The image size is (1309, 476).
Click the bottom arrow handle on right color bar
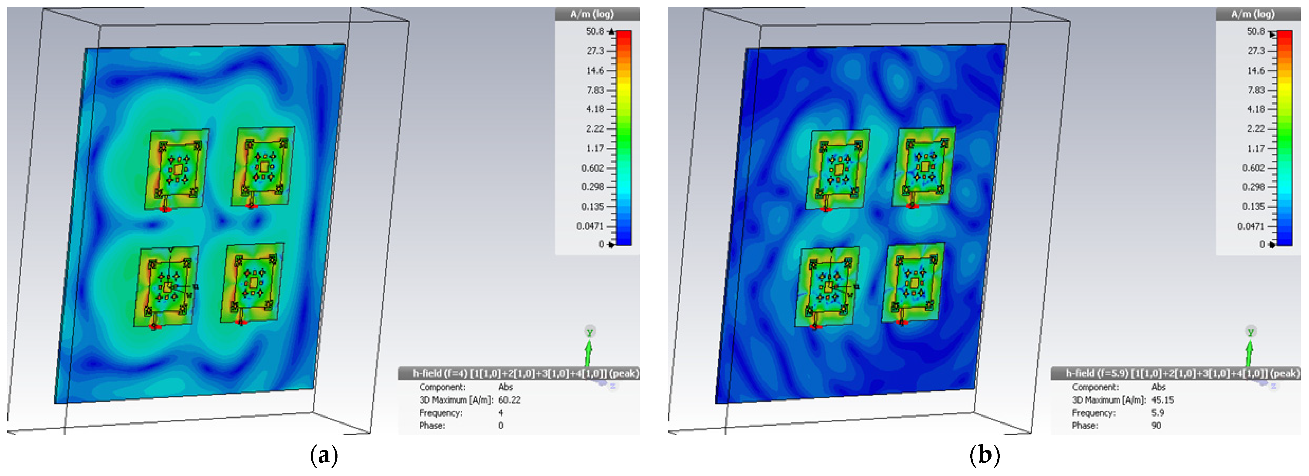(1272, 245)
